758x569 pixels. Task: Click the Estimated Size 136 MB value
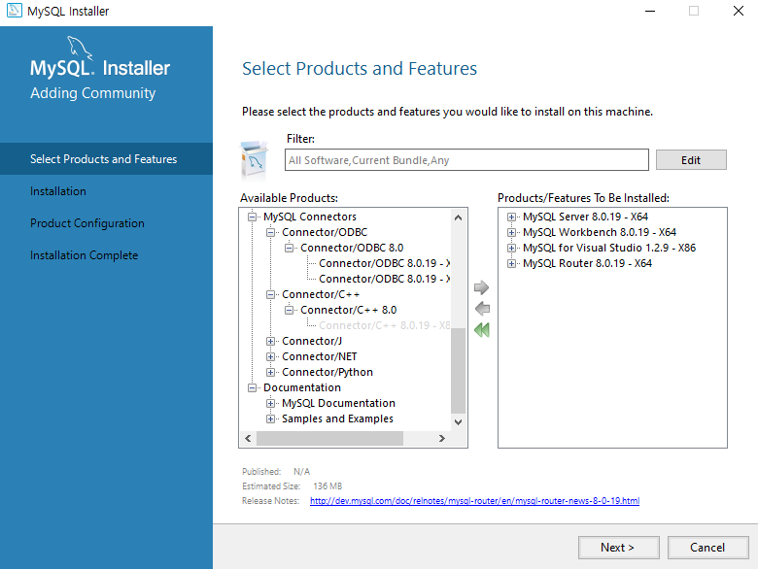(x=327, y=486)
